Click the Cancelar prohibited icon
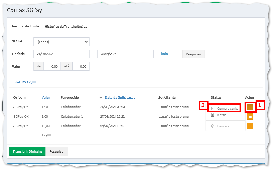273x170 pixels. [213, 126]
